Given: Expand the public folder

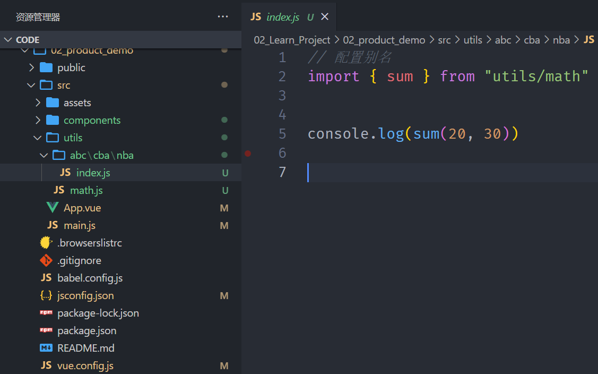Looking at the screenshot, I should [32, 67].
